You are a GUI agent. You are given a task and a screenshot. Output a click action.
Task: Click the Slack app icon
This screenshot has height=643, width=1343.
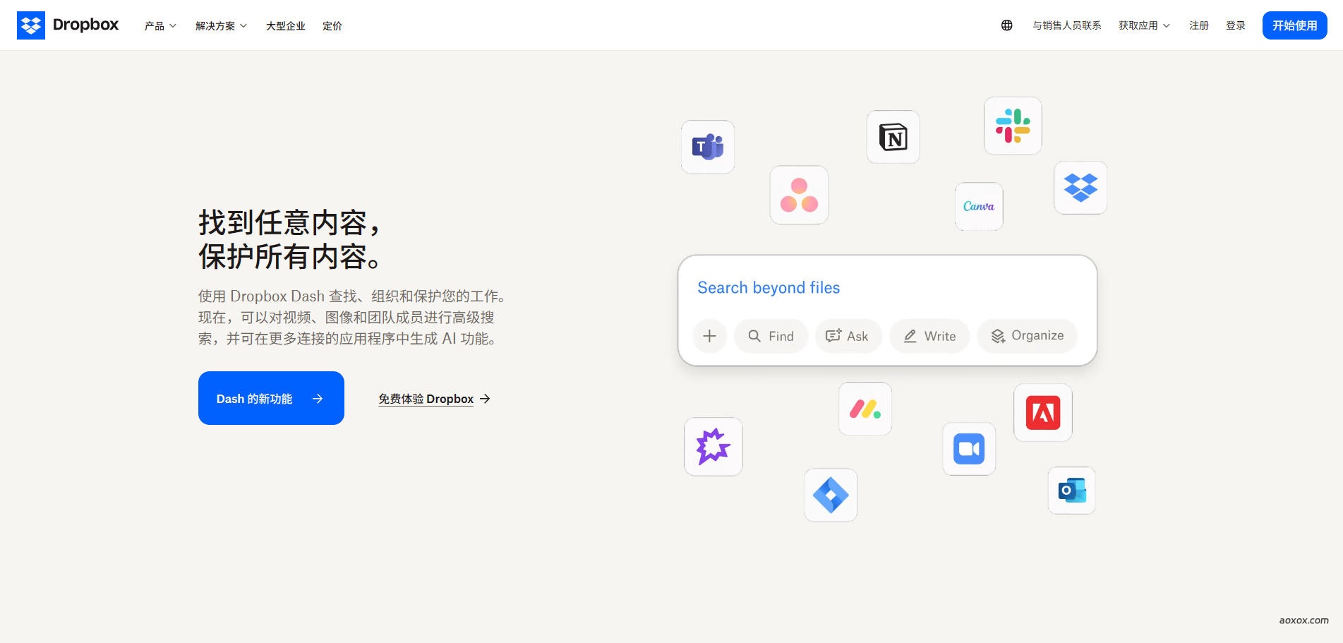1013,126
